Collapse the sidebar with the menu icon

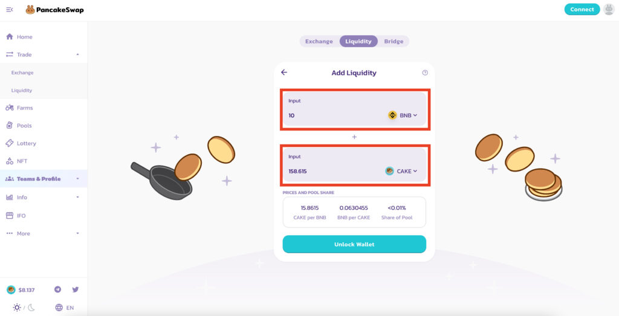tap(10, 10)
